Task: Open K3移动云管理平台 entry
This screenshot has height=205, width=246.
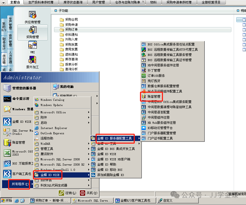Action: tap(160, 128)
